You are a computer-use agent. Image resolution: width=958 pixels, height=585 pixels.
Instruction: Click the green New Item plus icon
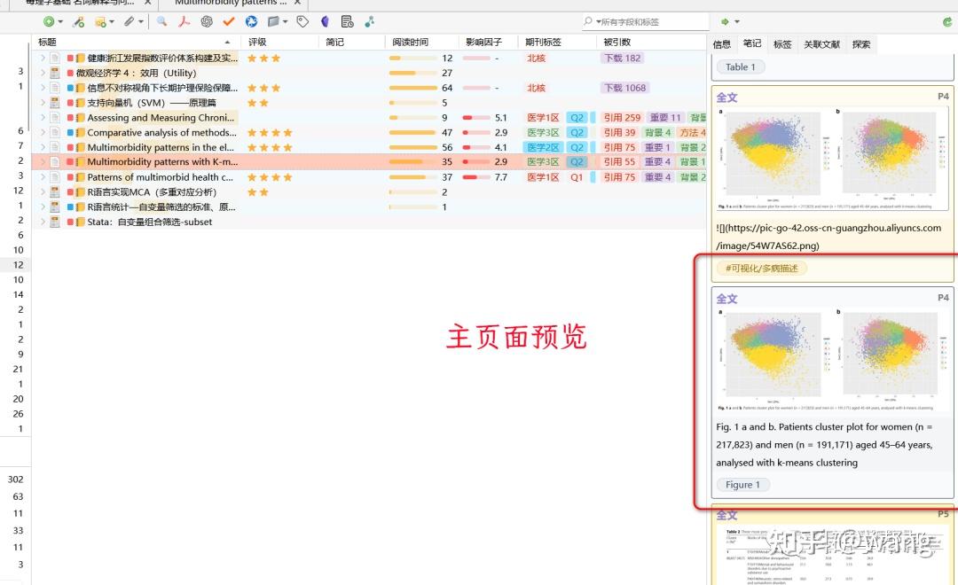[x=48, y=21]
